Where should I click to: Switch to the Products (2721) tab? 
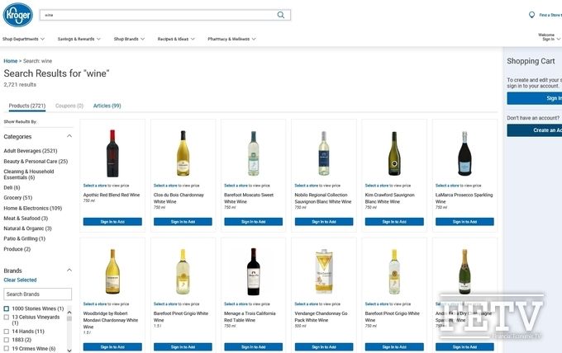click(27, 106)
